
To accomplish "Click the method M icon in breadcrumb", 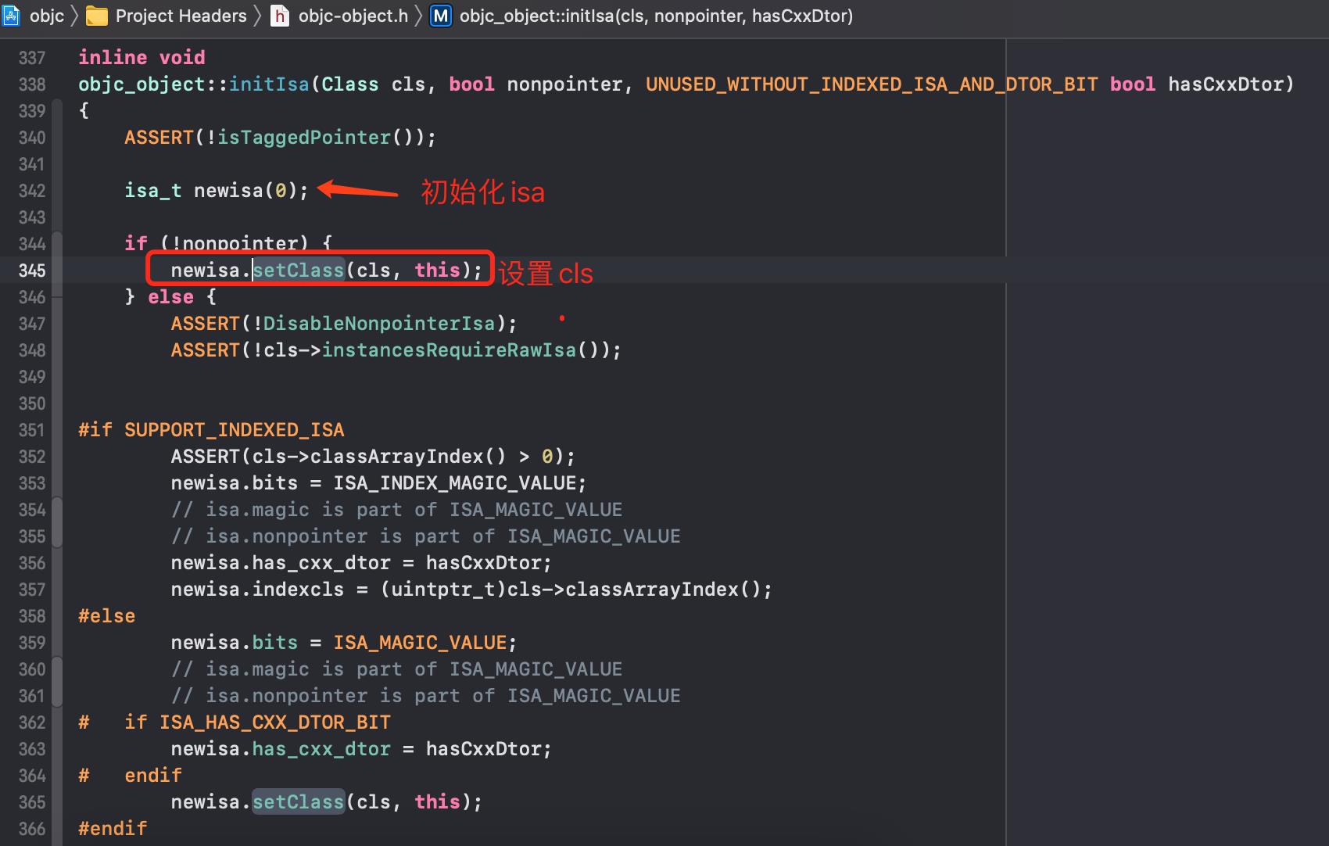I will point(441,16).
